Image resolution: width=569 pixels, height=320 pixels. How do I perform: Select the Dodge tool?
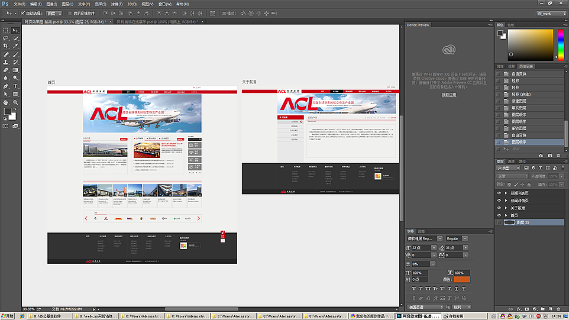[x=15, y=78]
